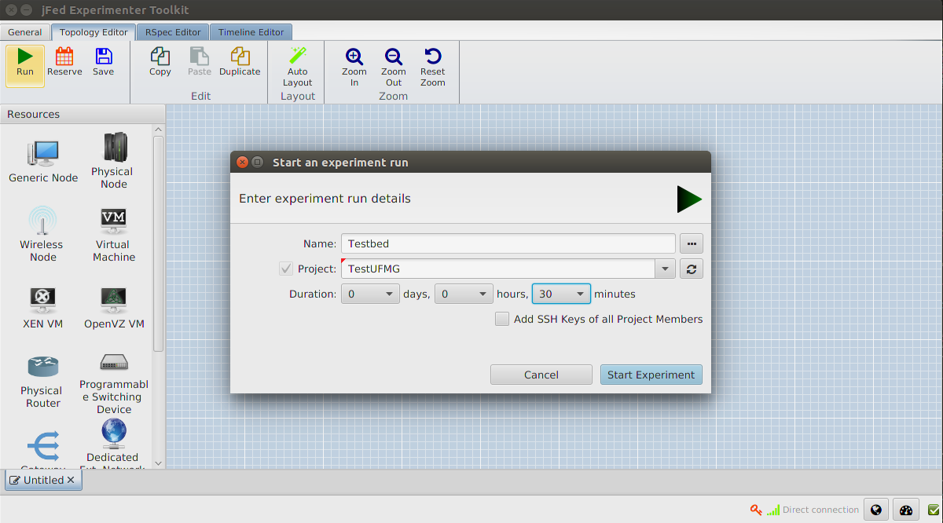
Task: Select the OpenVZ VM resource
Action: 114,307
